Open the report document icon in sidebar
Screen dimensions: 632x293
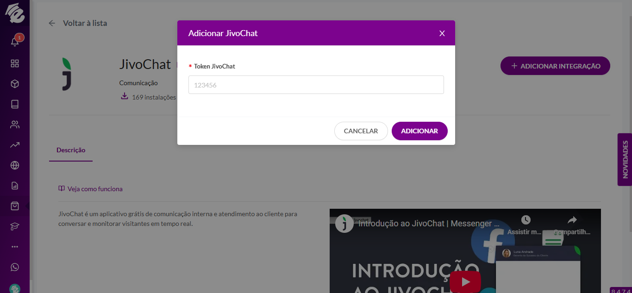pos(15,186)
